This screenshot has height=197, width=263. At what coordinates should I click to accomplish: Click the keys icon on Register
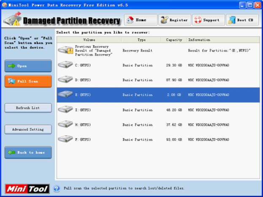(x=164, y=20)
